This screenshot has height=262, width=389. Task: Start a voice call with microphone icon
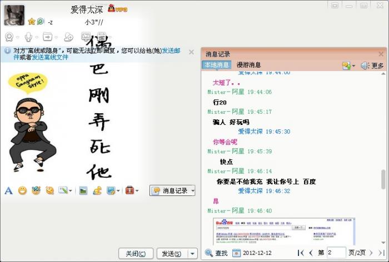point(28,37)
